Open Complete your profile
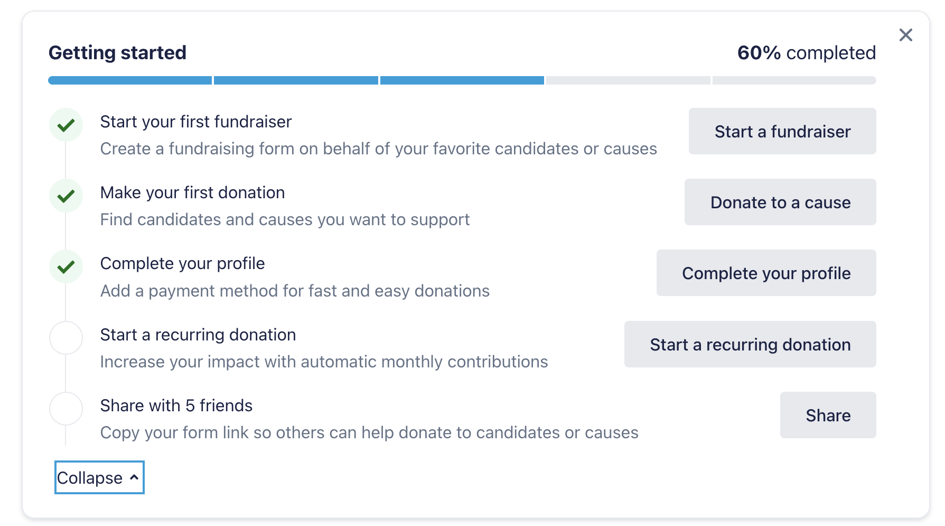Image resolution: width=945 pixels, height=526 pixels. click(x=766, y=273)
